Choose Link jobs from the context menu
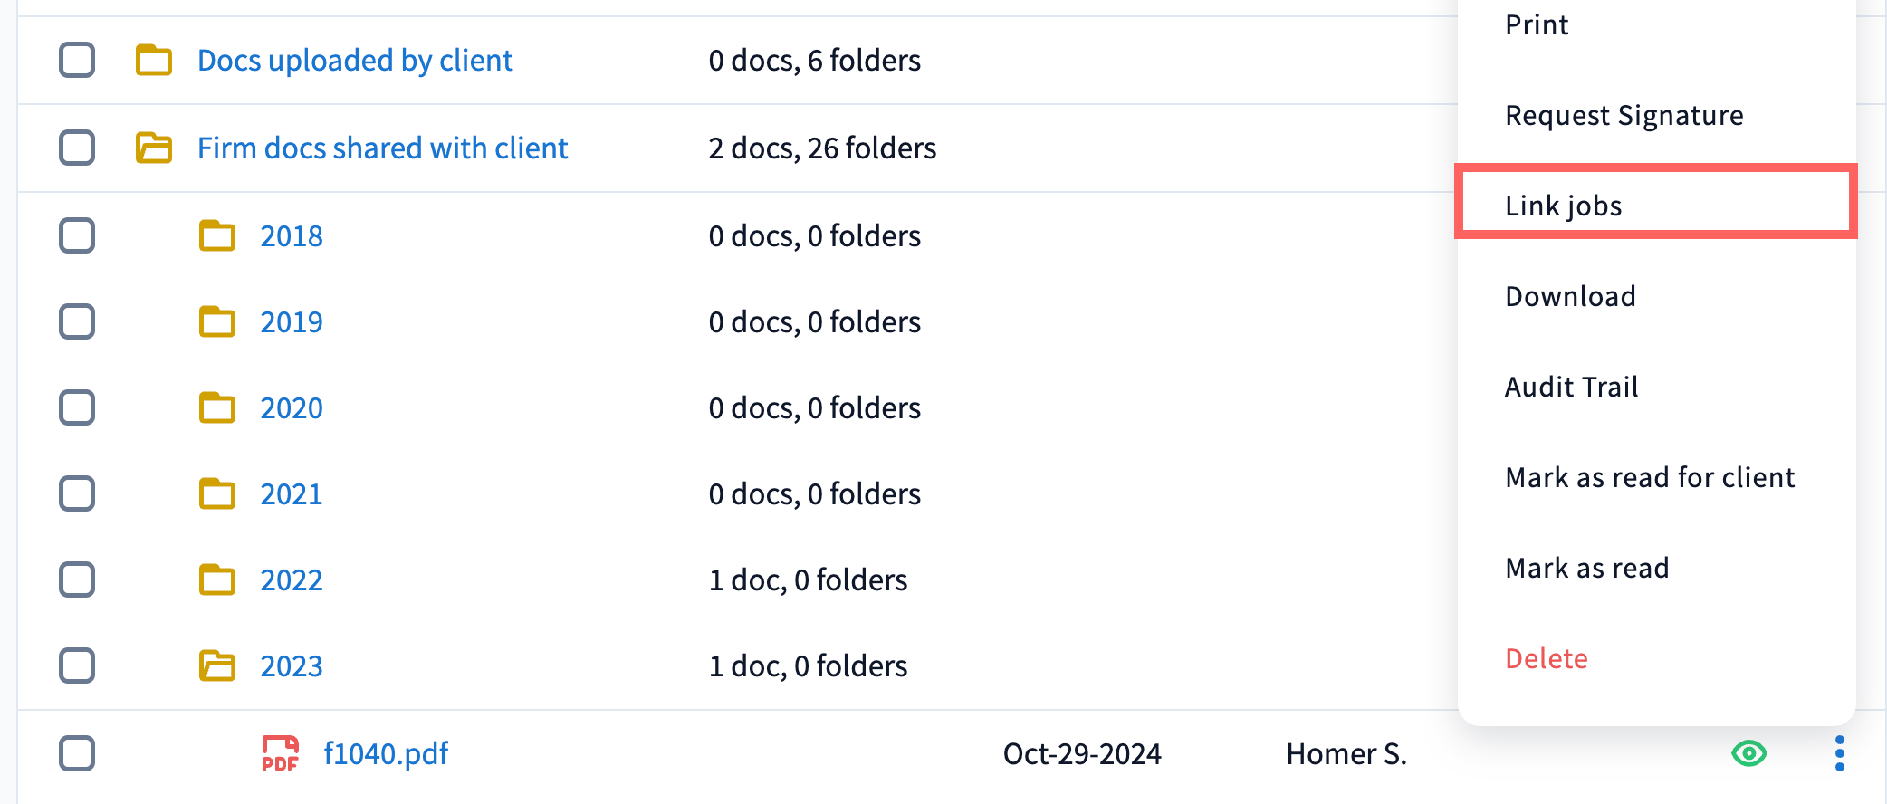1887x804 pixels. pos(1564,206)
